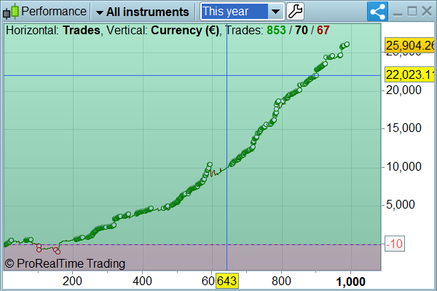Click the 400 horizontal axis label
The image size is (437, 291).
[142, 281]
